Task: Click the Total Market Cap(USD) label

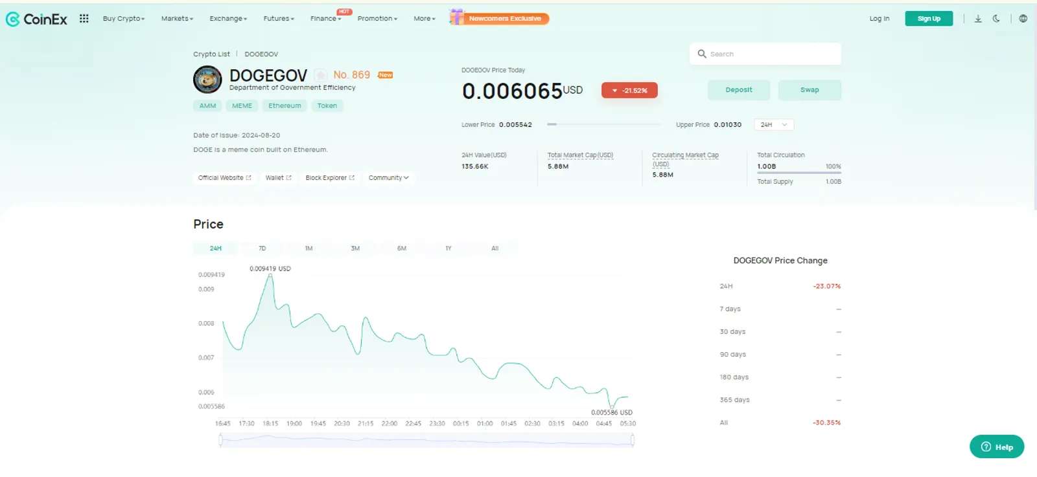Action: pyautogui.click(x=580, y=155)
